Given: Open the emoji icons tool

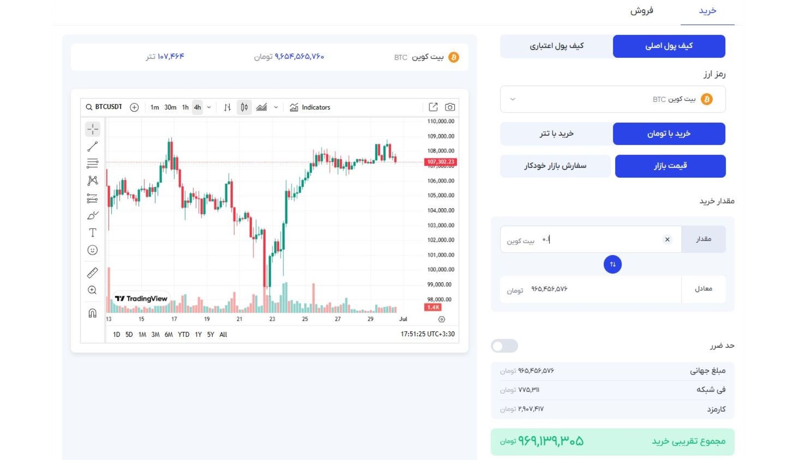Looking at the screenshot, I should [93, 250].
